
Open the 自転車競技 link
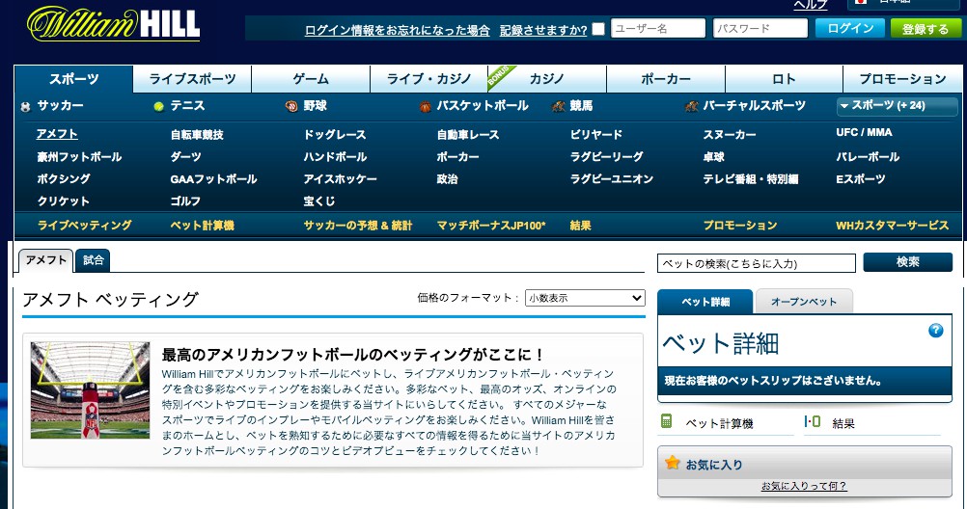click(x=197, y=134)
